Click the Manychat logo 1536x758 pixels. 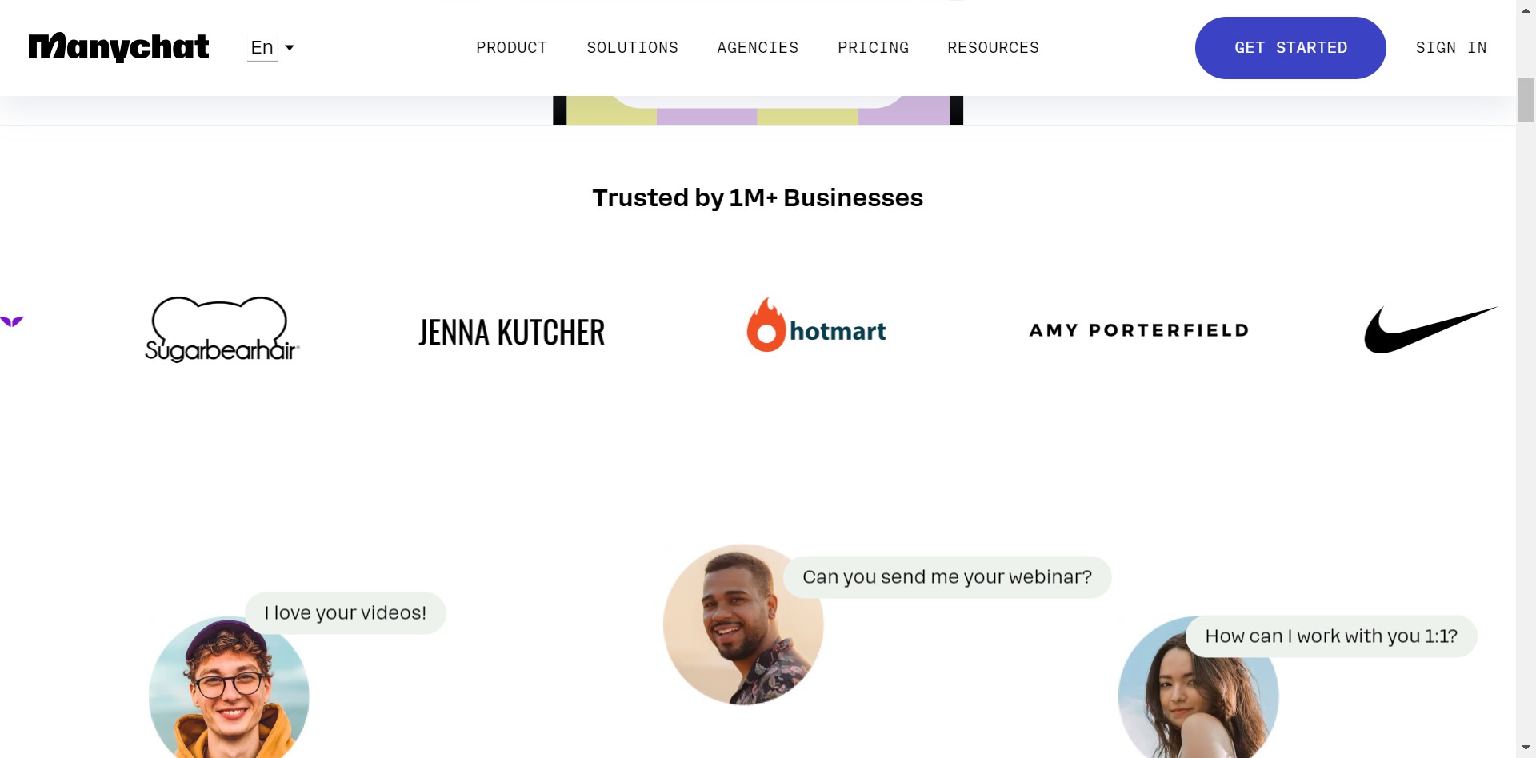point(118,47)
